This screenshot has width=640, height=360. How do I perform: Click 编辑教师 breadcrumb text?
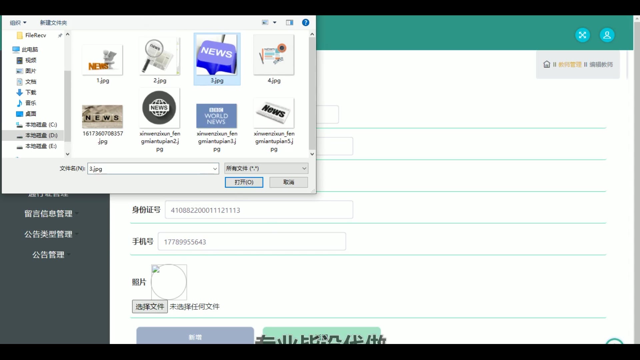coord(601,65)
